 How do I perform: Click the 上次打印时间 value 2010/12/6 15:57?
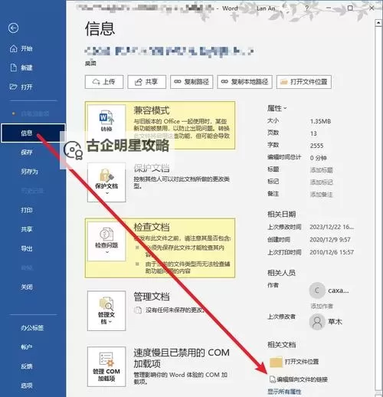click(332, 252)
